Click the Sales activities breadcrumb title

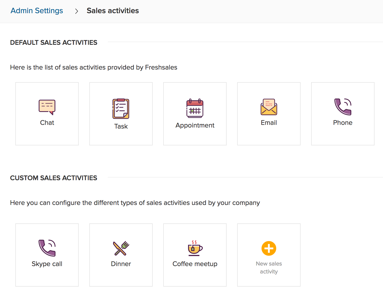(x=113, y=11)
